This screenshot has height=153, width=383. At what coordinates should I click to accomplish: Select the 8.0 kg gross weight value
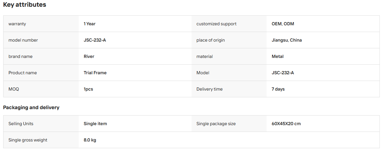pyautogui.click(x=90, y=140)
